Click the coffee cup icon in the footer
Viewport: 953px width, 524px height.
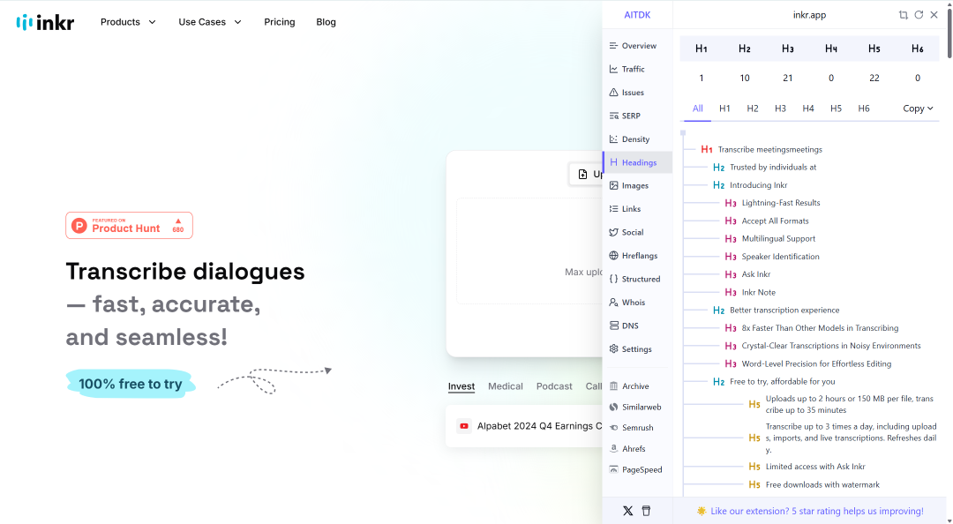coord(646,512)
